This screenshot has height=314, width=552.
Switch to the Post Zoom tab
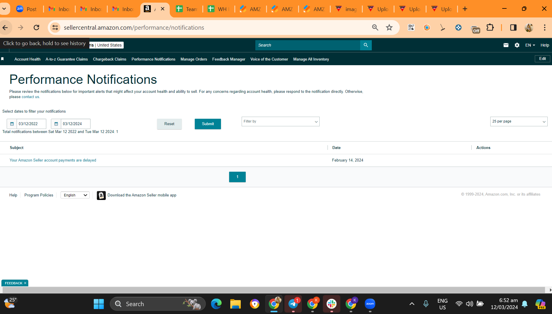27,9
